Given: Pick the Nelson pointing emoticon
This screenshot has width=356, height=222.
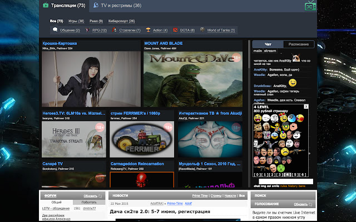Looking at the screenshot, I should point(276,127).
